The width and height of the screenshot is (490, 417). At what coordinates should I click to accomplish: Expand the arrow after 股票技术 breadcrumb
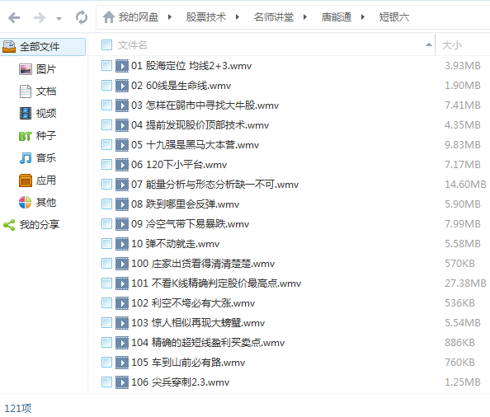[x=238, y=16]
